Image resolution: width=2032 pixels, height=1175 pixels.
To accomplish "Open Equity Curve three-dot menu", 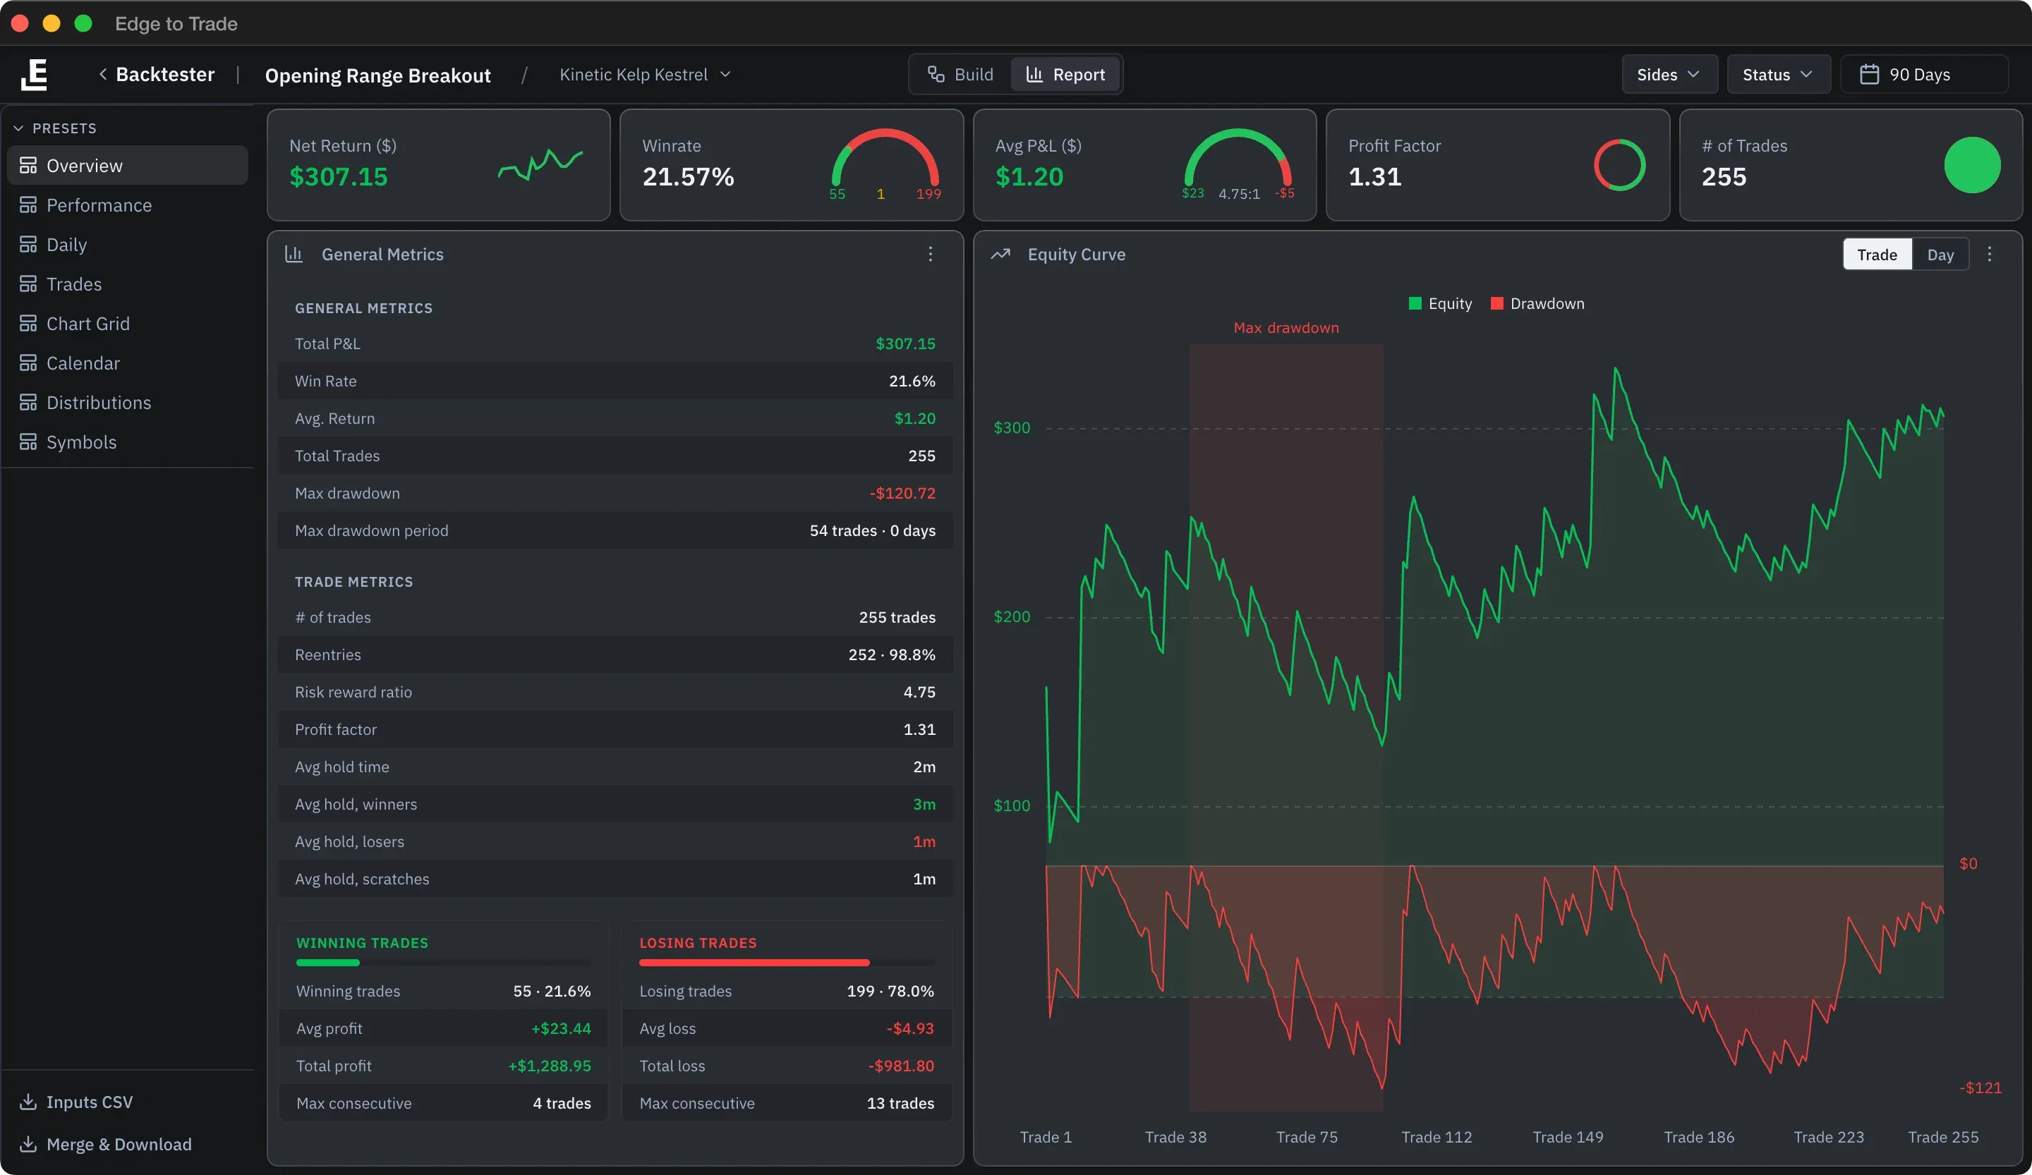I will (x=1989, y=254).
